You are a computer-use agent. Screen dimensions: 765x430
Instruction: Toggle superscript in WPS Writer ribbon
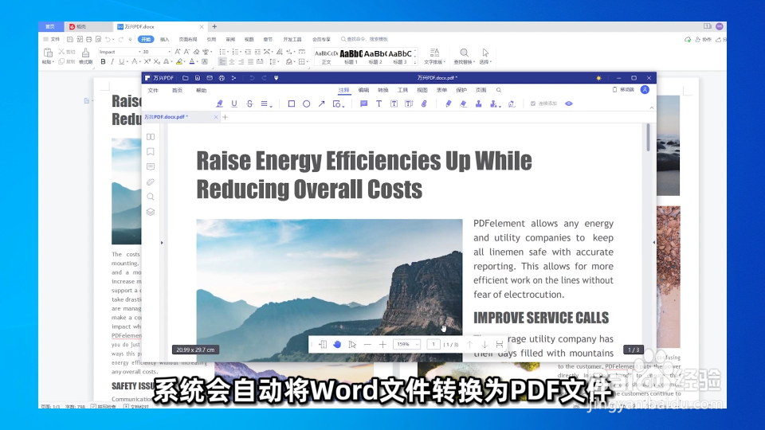pyautogui.click(x=147, y=62)
